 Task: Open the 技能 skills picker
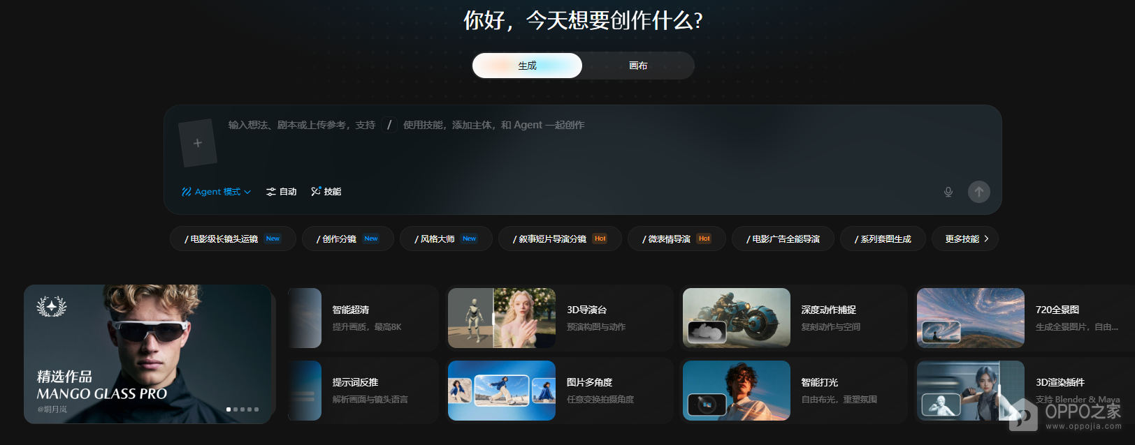pyautogui.click(x=326, y=192)
